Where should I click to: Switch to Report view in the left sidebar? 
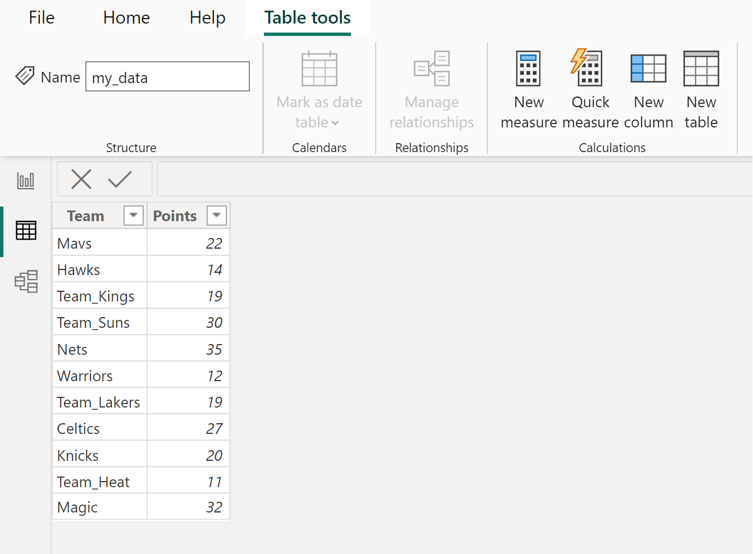[x=26, y=181]
